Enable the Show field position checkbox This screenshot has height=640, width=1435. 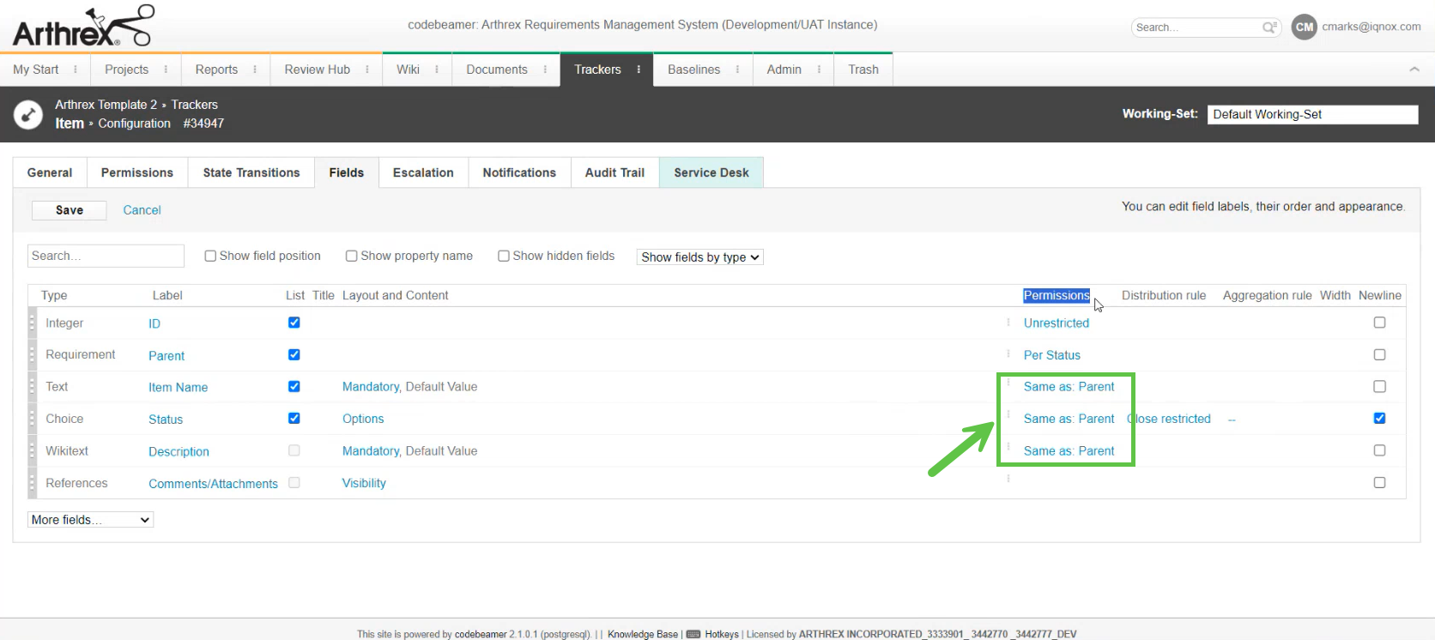[210, 256]
